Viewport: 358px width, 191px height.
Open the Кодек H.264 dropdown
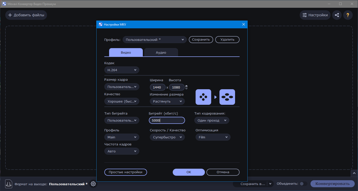122,70
